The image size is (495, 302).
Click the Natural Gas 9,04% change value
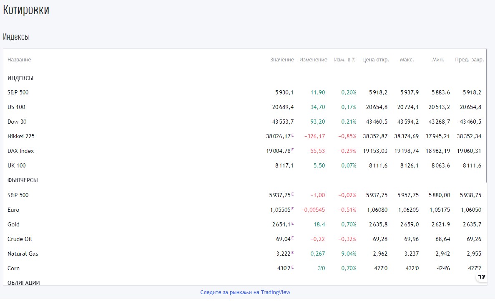[349, 254]
